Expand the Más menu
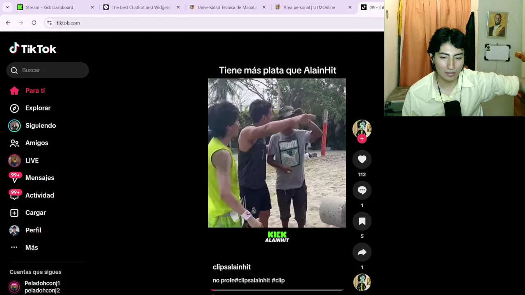The width and height of the screenshot is (525, 295). pos(31,247)
